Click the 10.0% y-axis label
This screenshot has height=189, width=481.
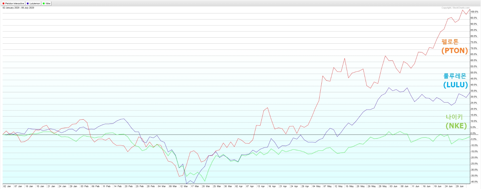474,121
